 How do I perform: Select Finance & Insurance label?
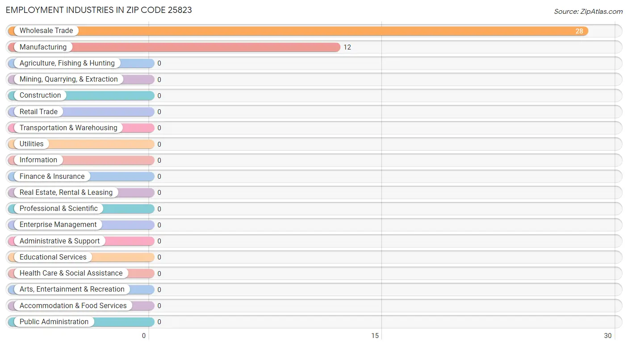pos(52,176)
